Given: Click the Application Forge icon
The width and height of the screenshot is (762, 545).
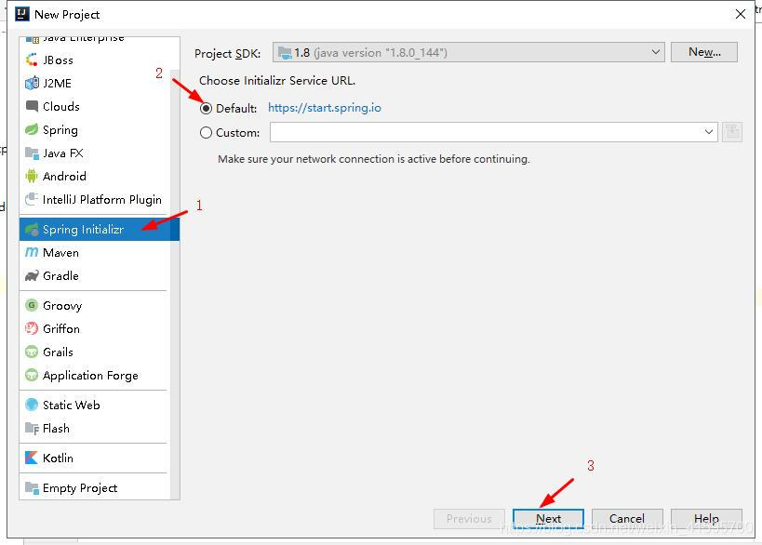Looking at the screenshot, I should tap(32, 375).
